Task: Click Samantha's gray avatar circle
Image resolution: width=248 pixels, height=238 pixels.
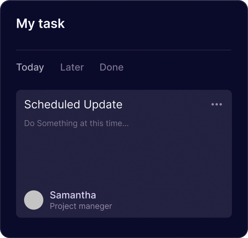Action: [34, 200]
